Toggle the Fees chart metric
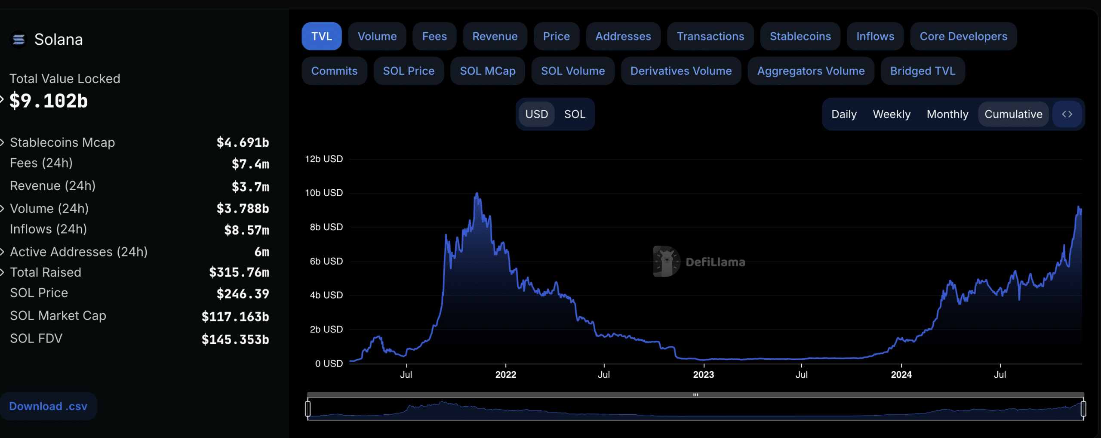 434,36
